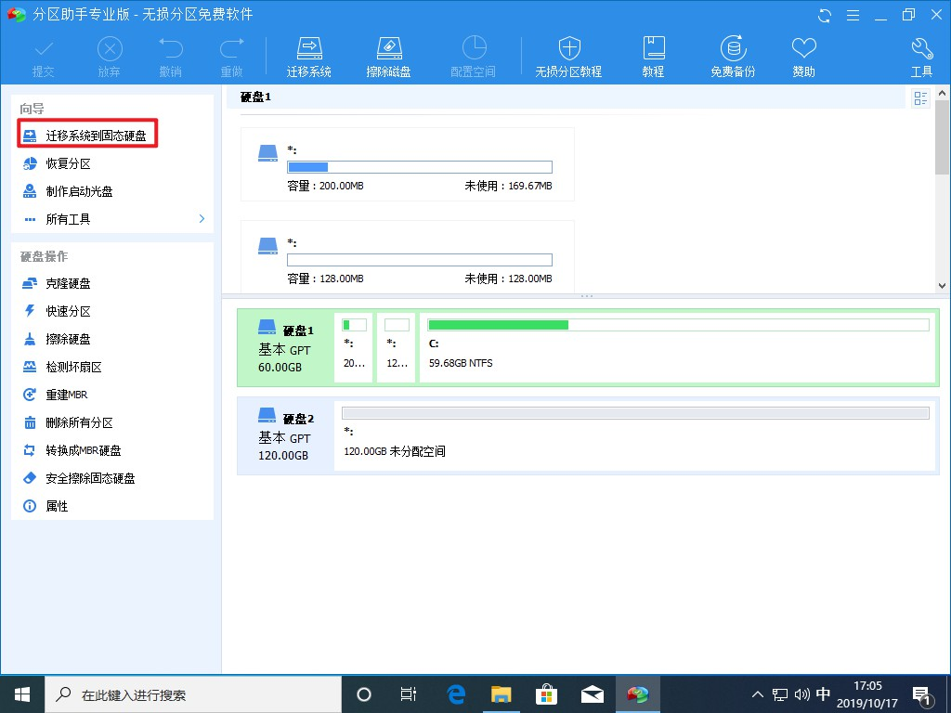Toggle the disk list view mode icon
Image resolution: width=951 pixels, height=713 pixels.
[x=919, y=97]
